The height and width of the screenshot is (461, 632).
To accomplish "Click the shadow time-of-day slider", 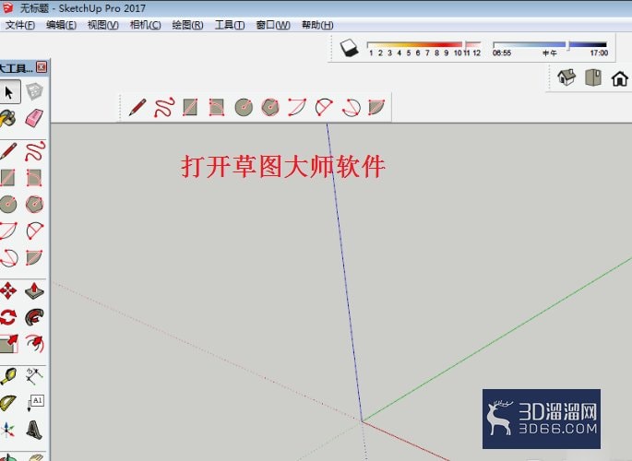I will 550,44.
